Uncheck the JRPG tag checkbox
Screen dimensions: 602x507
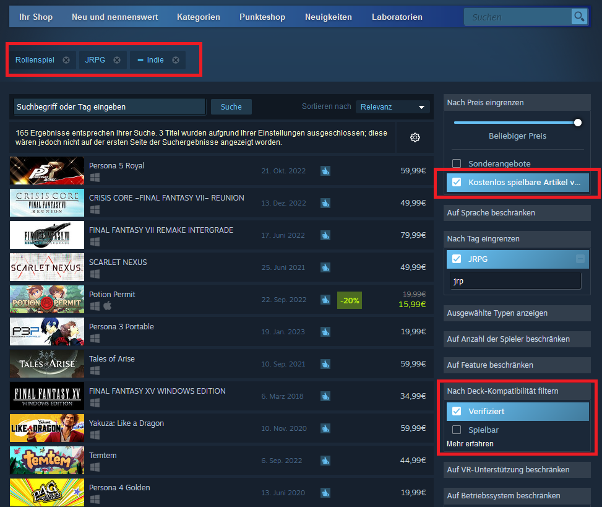457,259
